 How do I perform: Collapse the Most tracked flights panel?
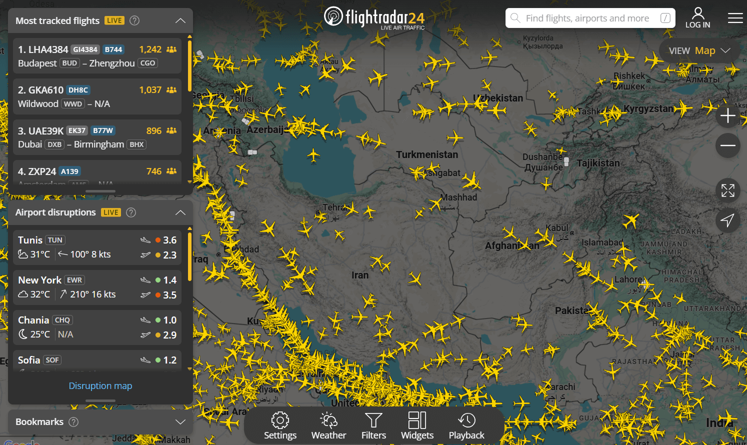(x=180, y=20)
